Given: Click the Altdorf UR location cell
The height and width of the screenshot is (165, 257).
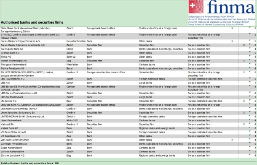Looking at the screenshot, I should click(72, 120).
